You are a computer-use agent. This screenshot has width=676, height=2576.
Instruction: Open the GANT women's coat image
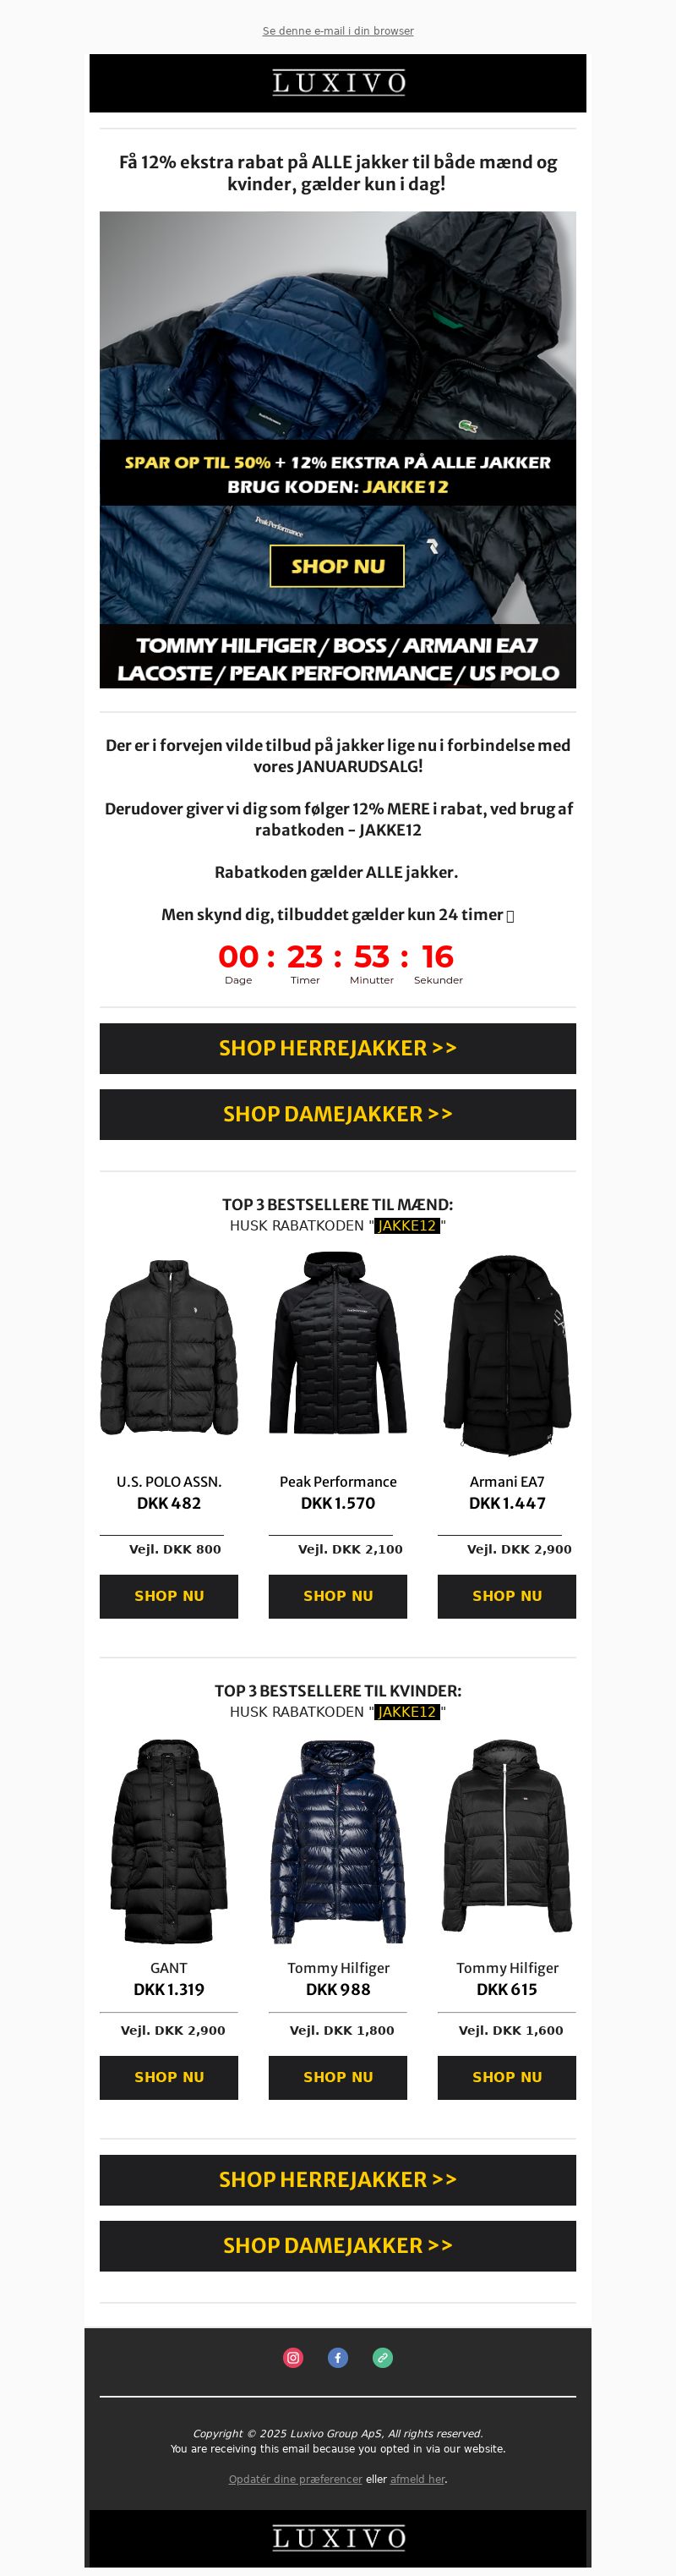(x=169, y=1840)
